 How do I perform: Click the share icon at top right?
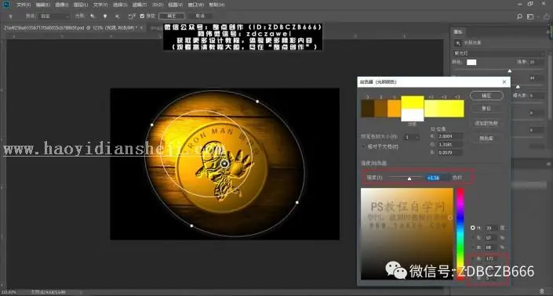click(x=546, y=16)
